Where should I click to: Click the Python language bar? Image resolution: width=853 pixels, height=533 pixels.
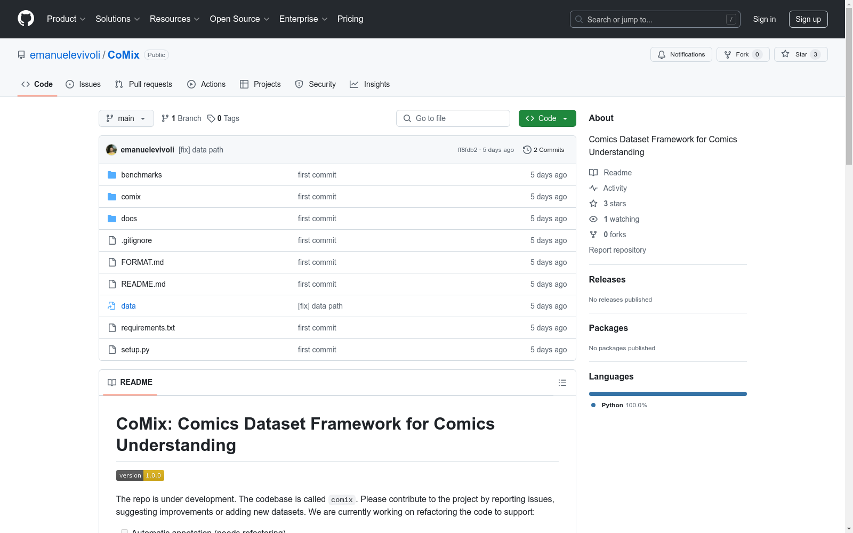click(668, 394)
